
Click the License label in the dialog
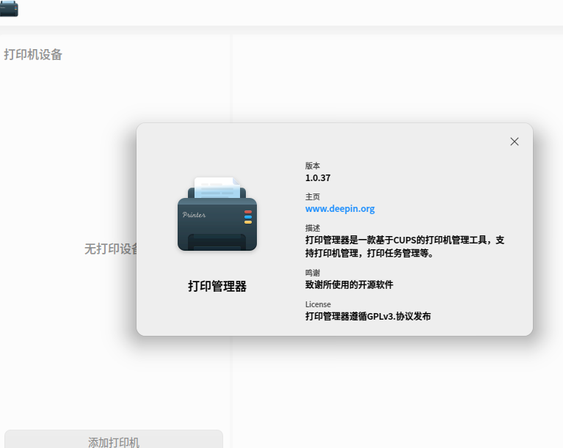point(318,304)
